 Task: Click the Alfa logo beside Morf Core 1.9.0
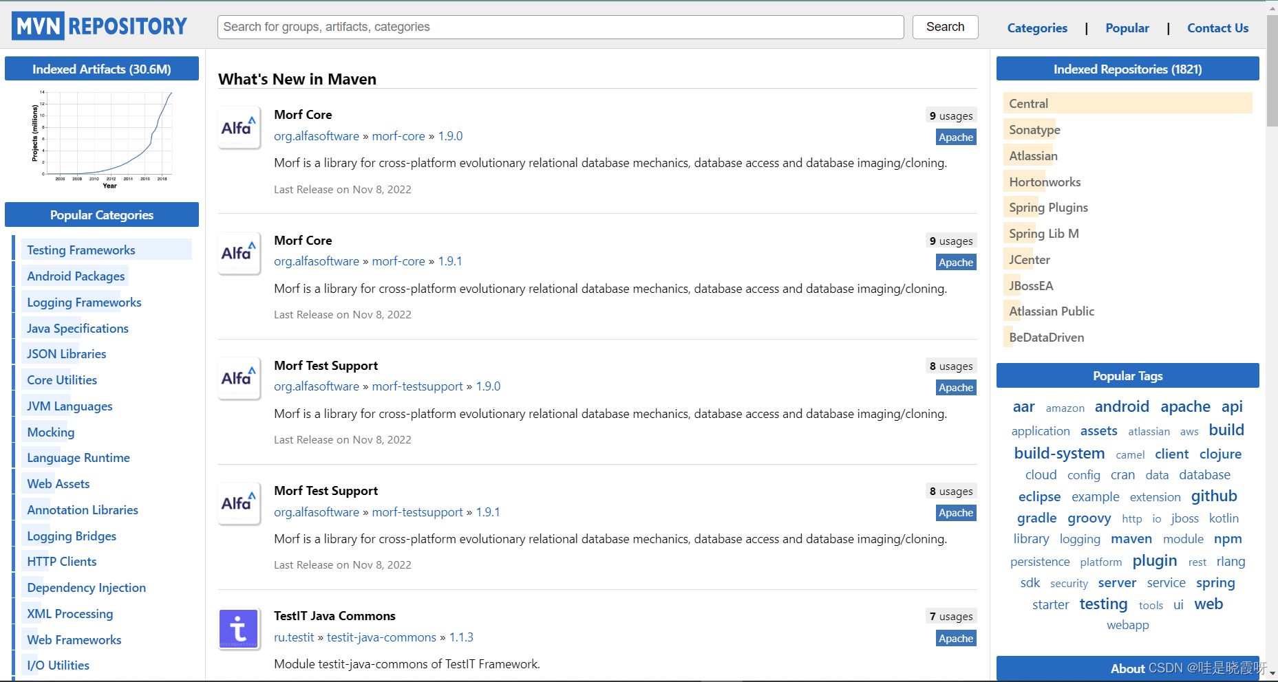[239, 127]
